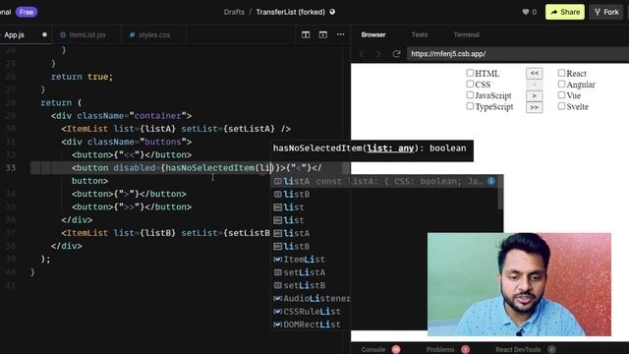Open Problems panel
The width and height of the screenshot is (629, 354).
pyautogui.click(x=440, y=350)
